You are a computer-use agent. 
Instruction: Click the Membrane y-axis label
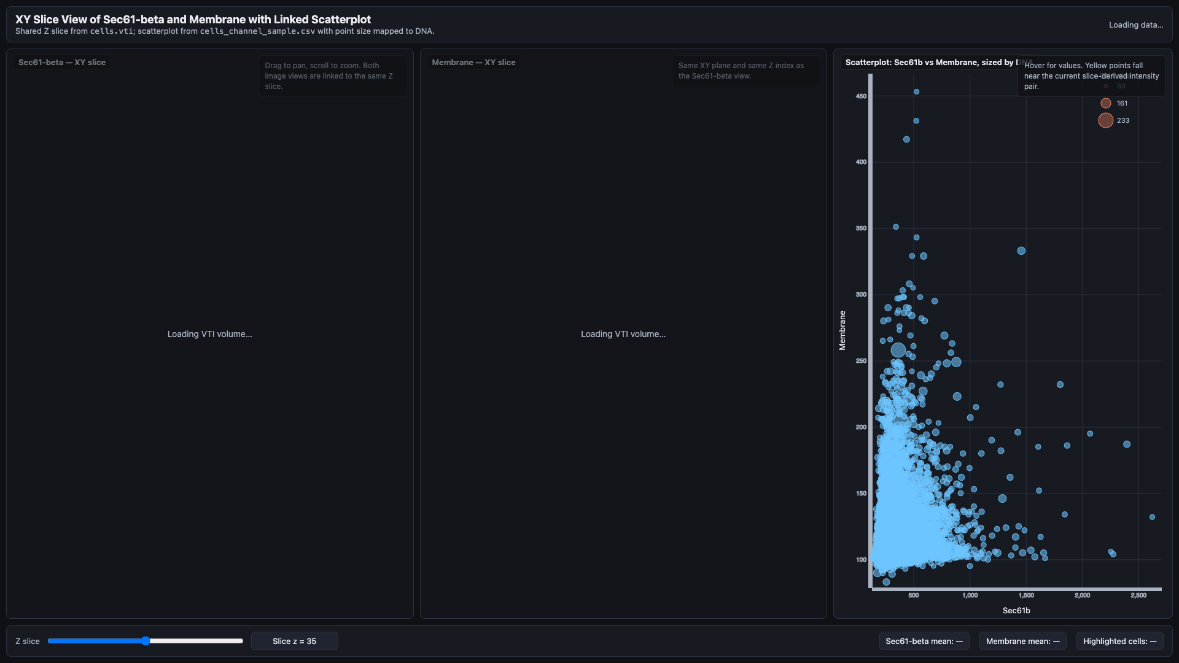coord(842,330)
